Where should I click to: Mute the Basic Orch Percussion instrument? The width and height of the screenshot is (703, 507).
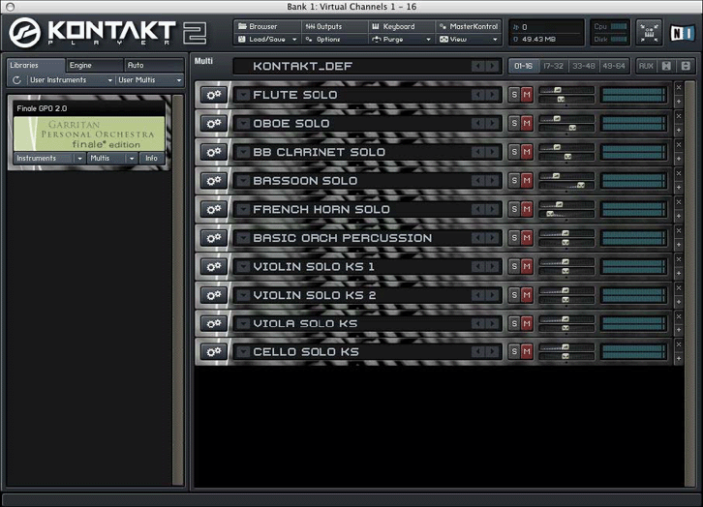(x=527, y=238)
